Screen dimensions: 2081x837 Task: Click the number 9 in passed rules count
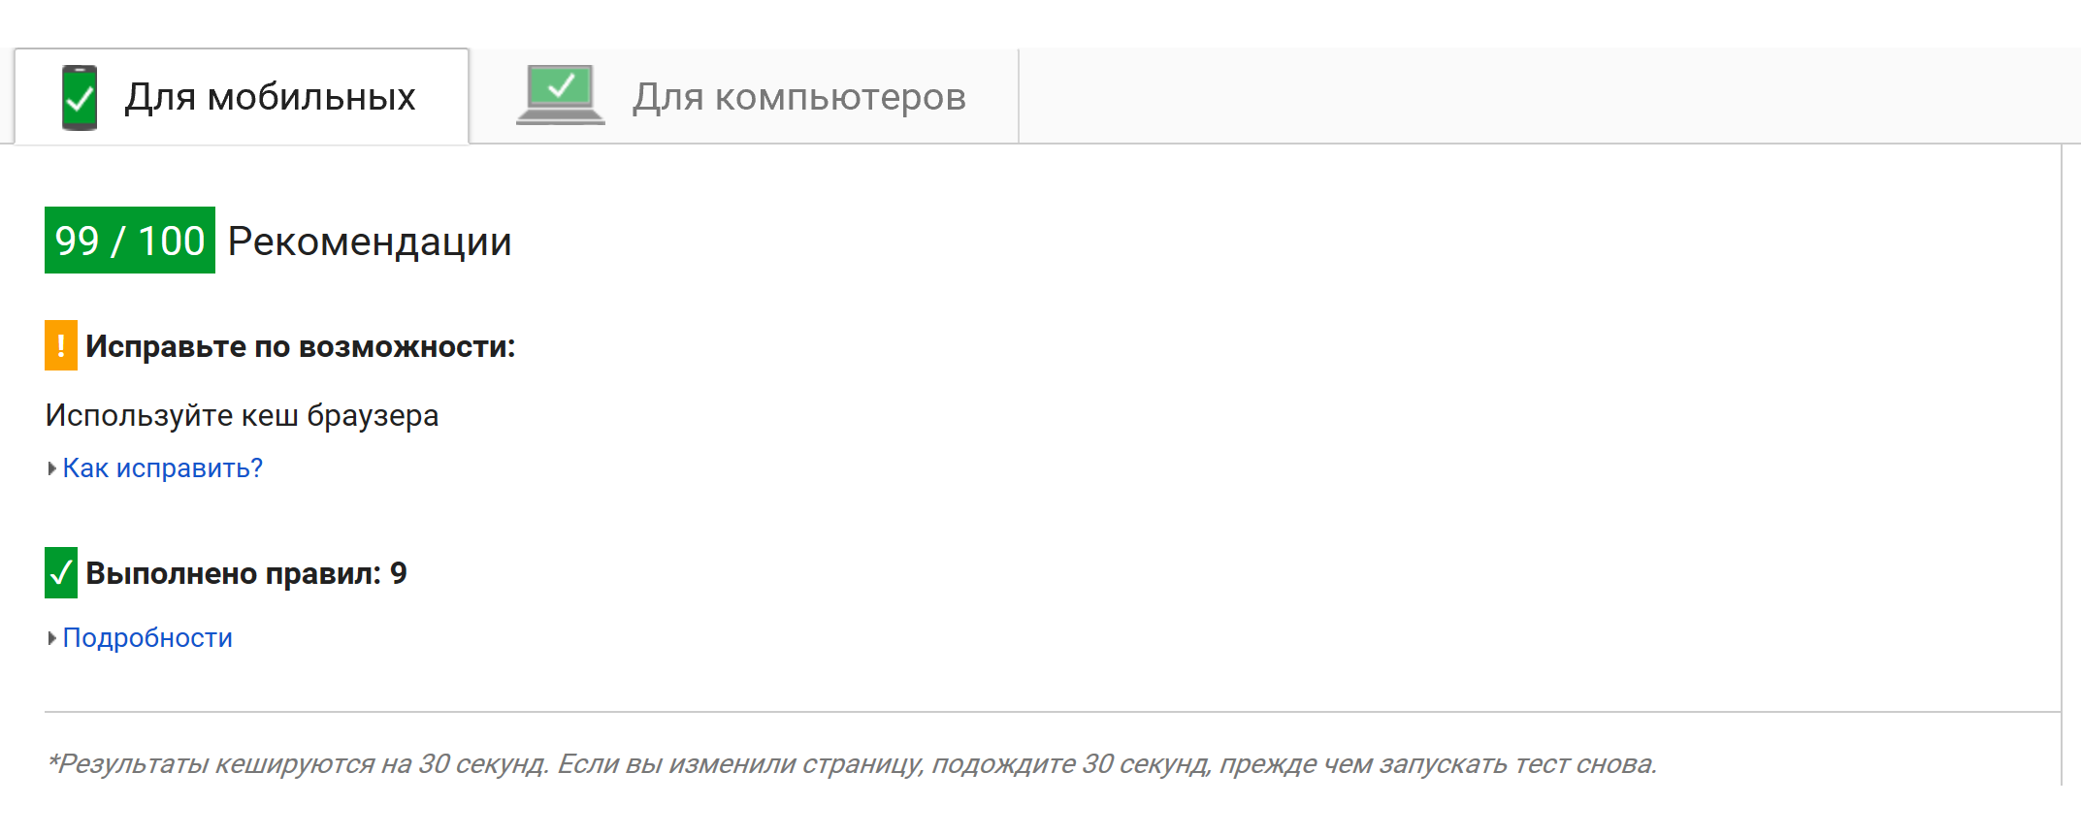click(399, 573)
